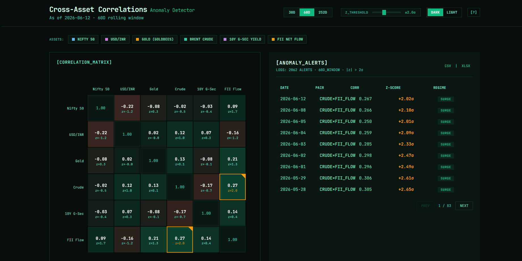Sort alerts by PAIR column header
This screenshot has width=522, height=261.
(320, 88)
